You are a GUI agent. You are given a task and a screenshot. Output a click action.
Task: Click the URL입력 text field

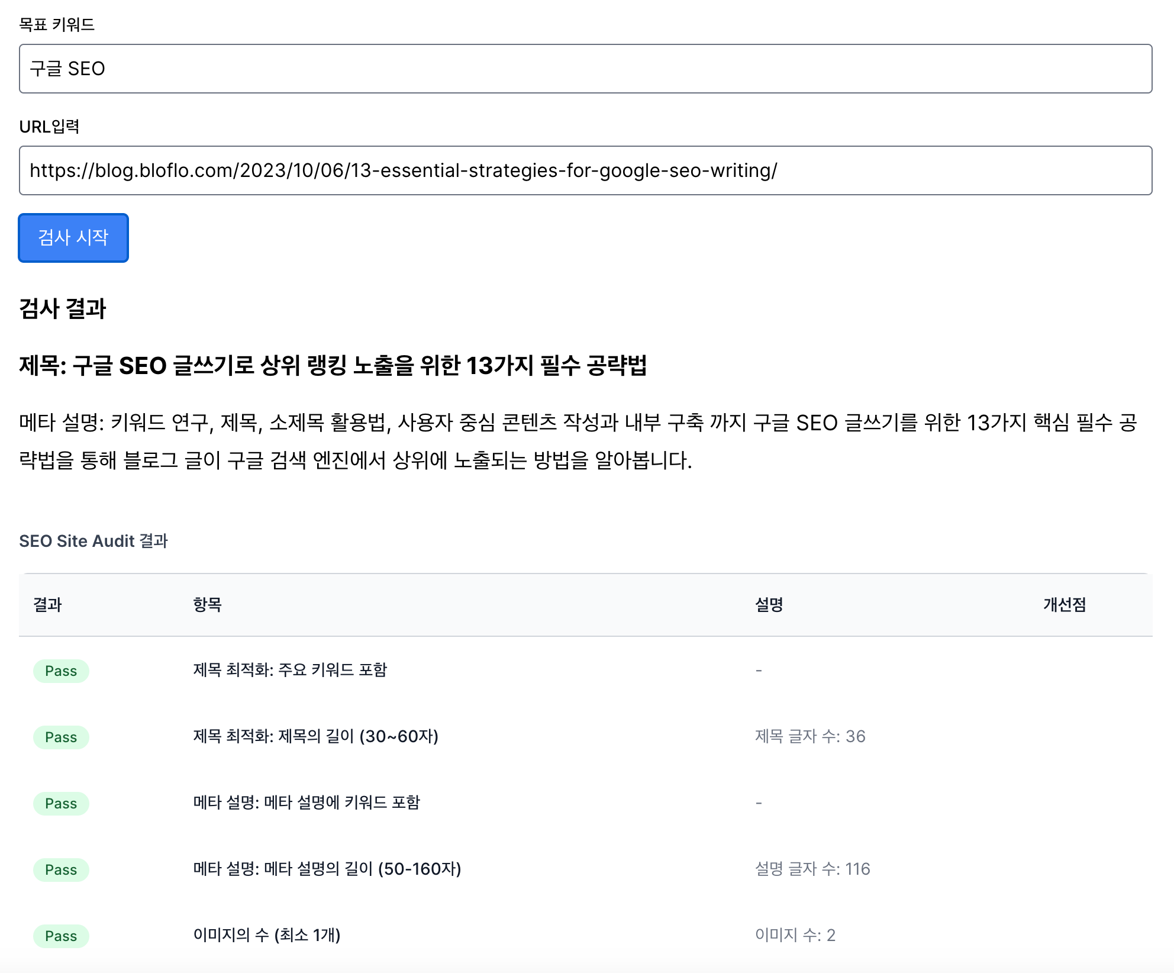[x=585, y=170]
